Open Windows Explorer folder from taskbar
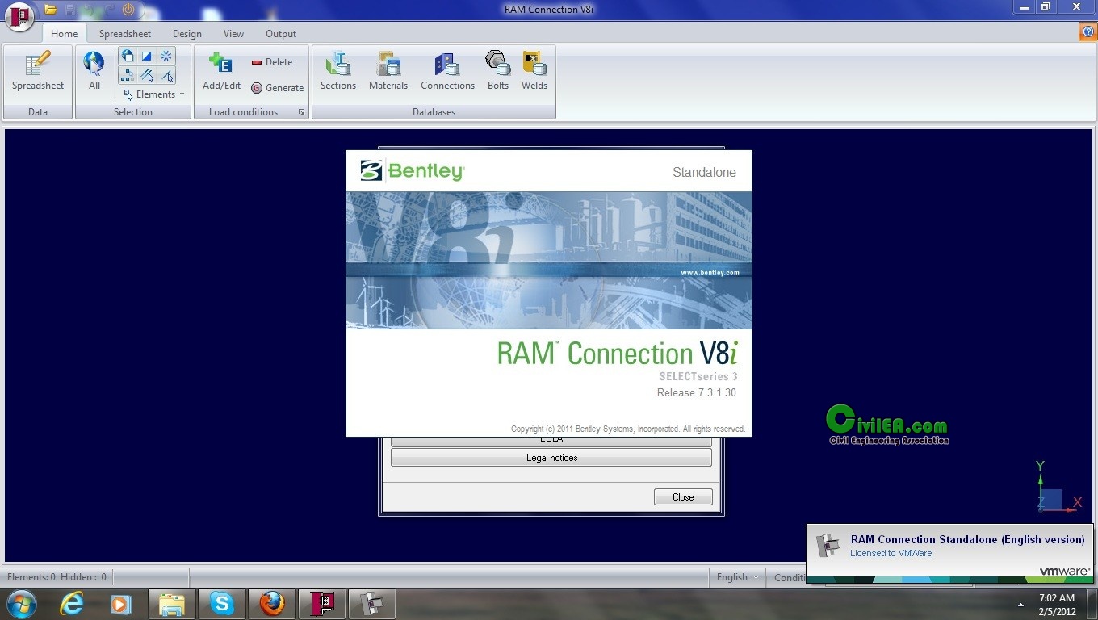Image resolution: width=1098 pixels, height=620 pixels. tap(172, 603)
